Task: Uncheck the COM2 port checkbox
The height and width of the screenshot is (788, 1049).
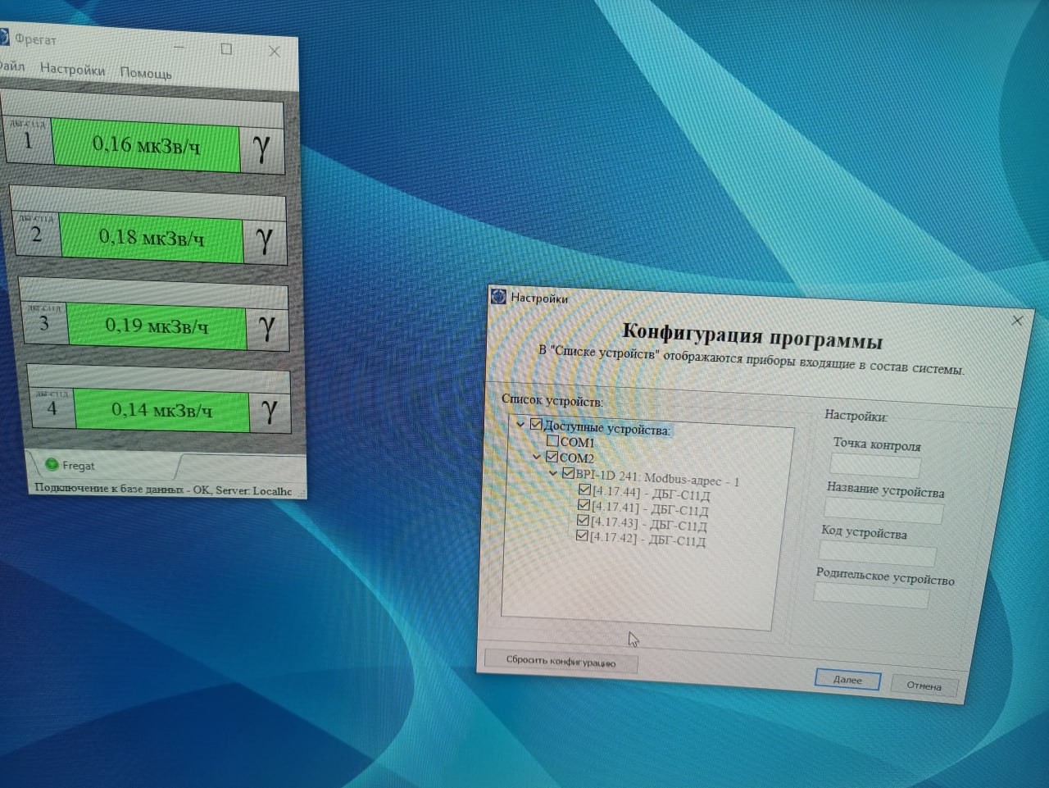Action: pos(552,457)
